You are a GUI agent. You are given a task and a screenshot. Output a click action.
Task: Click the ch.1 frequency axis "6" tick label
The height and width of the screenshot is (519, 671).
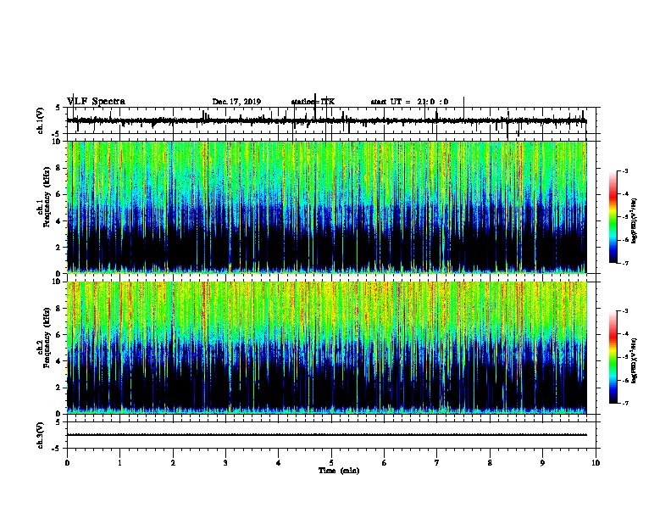pos(59,194)
